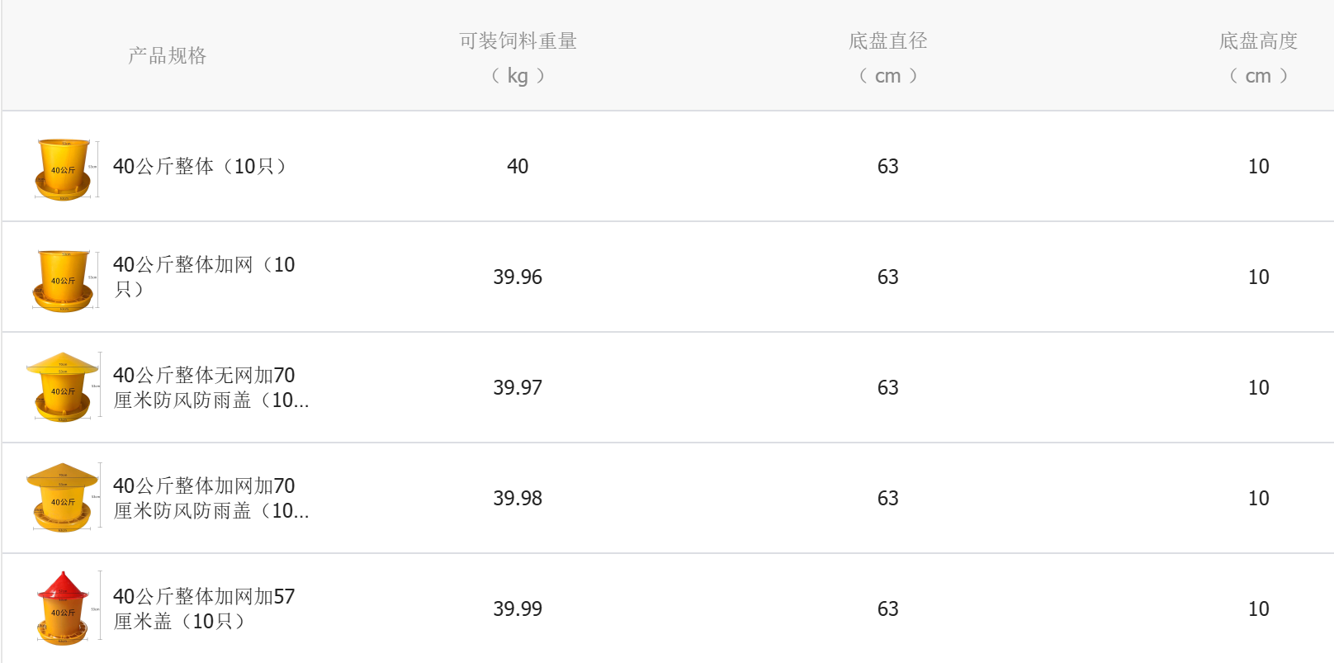Select the 40公斤整体（10只）specification name
This screenshot has width=1334, height=663.
click(x=199, y=167)
